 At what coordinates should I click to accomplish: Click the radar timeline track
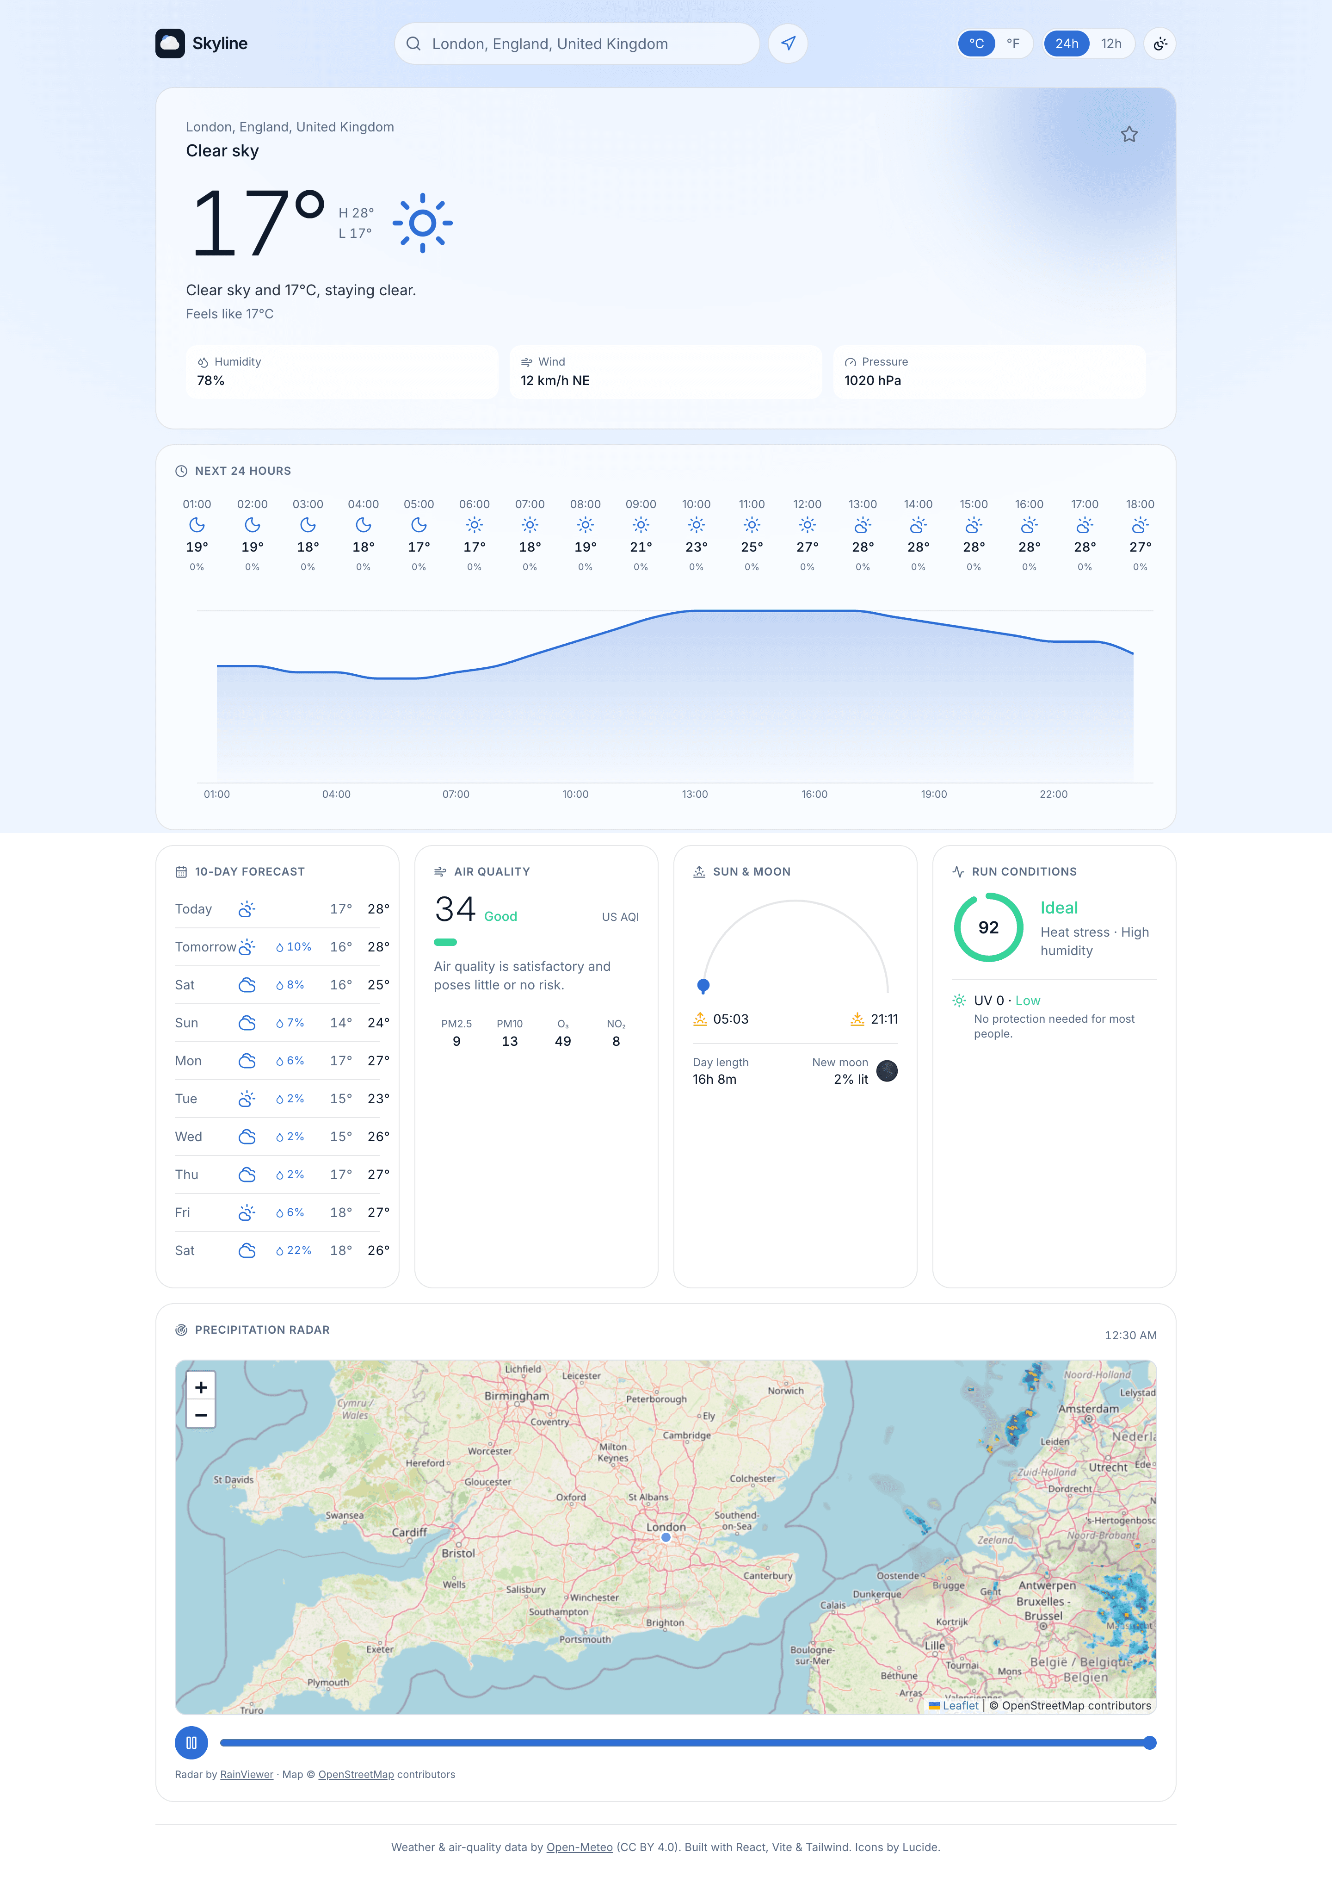[688, 1742]
